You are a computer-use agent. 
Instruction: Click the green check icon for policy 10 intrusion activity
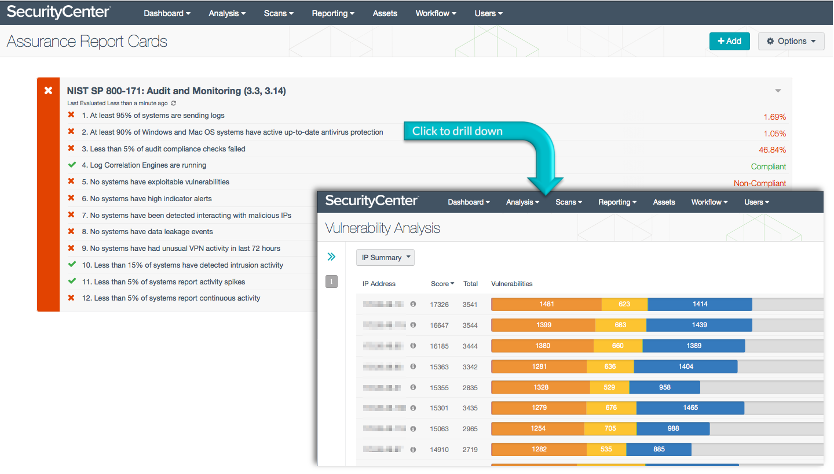tap(72, 265)
